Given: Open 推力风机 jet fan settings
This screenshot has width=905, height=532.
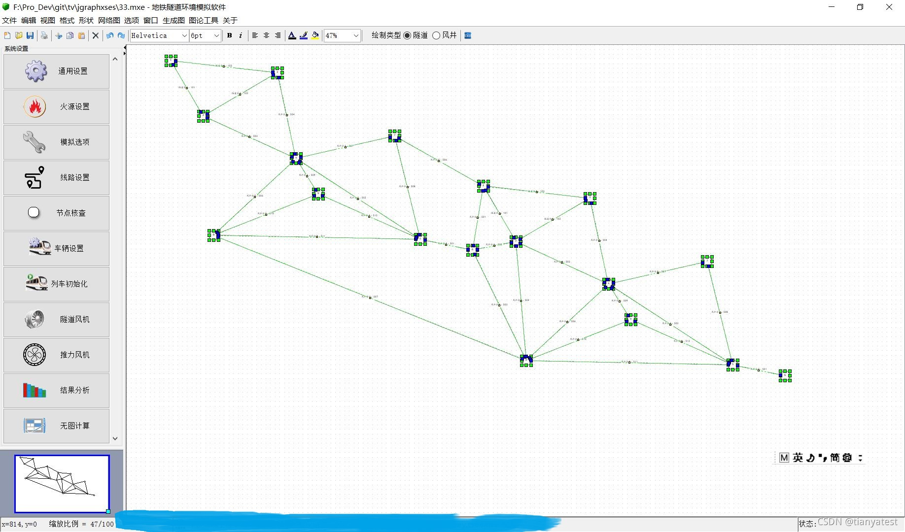Looking at the screenshot, I should 56,355.
